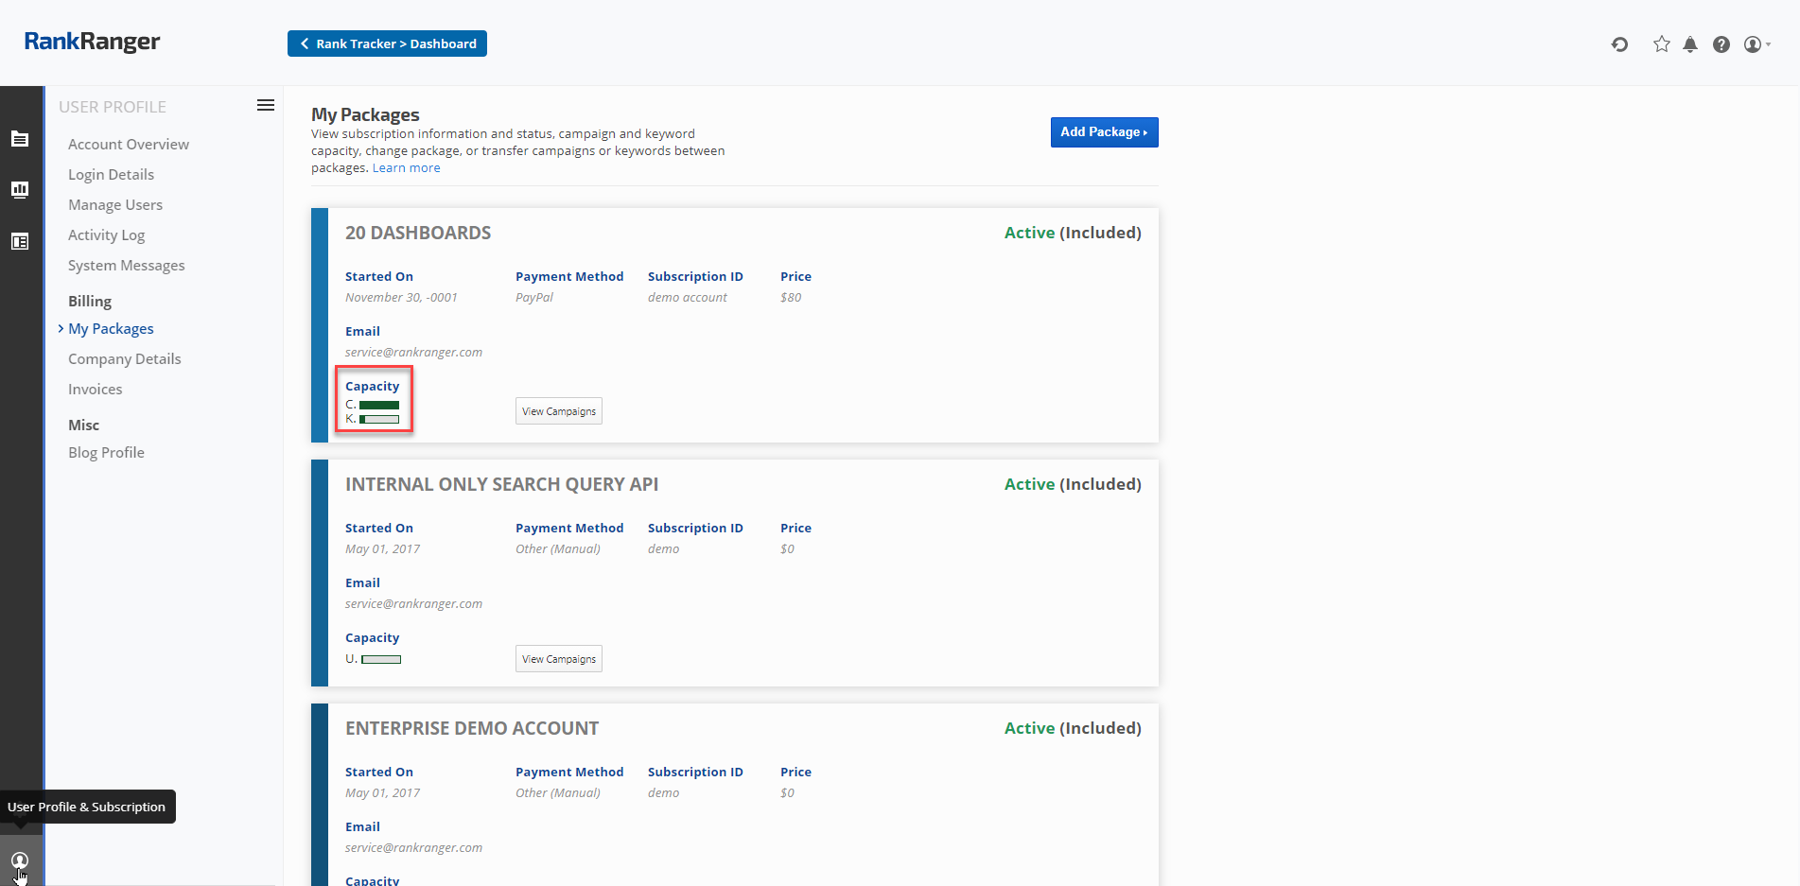Image resolution: width=1800 pixels, height=886 pixels.
Task: Click the third left sidebar icon
Action: click(x=20, y=241)
